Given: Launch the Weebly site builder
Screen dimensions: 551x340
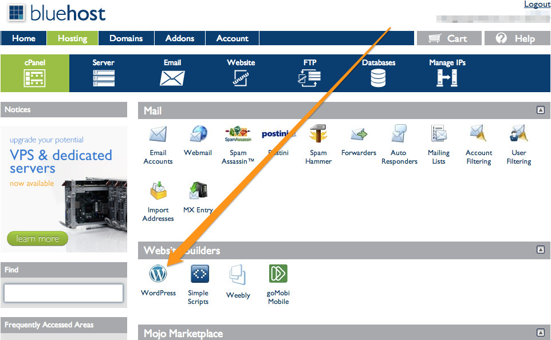Looking at the screenshot, I should 238,274.
